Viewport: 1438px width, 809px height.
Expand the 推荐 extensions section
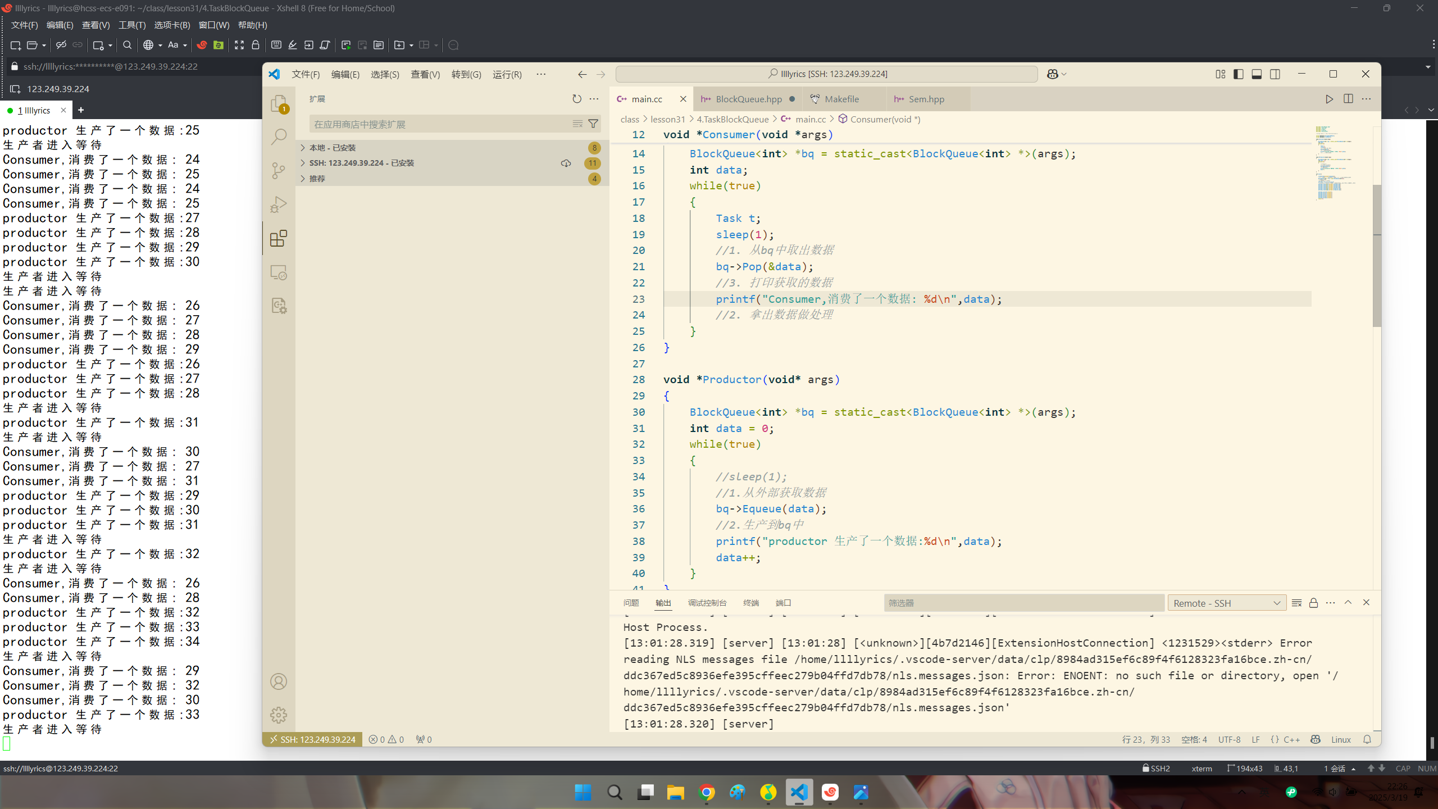click(317, 179)
